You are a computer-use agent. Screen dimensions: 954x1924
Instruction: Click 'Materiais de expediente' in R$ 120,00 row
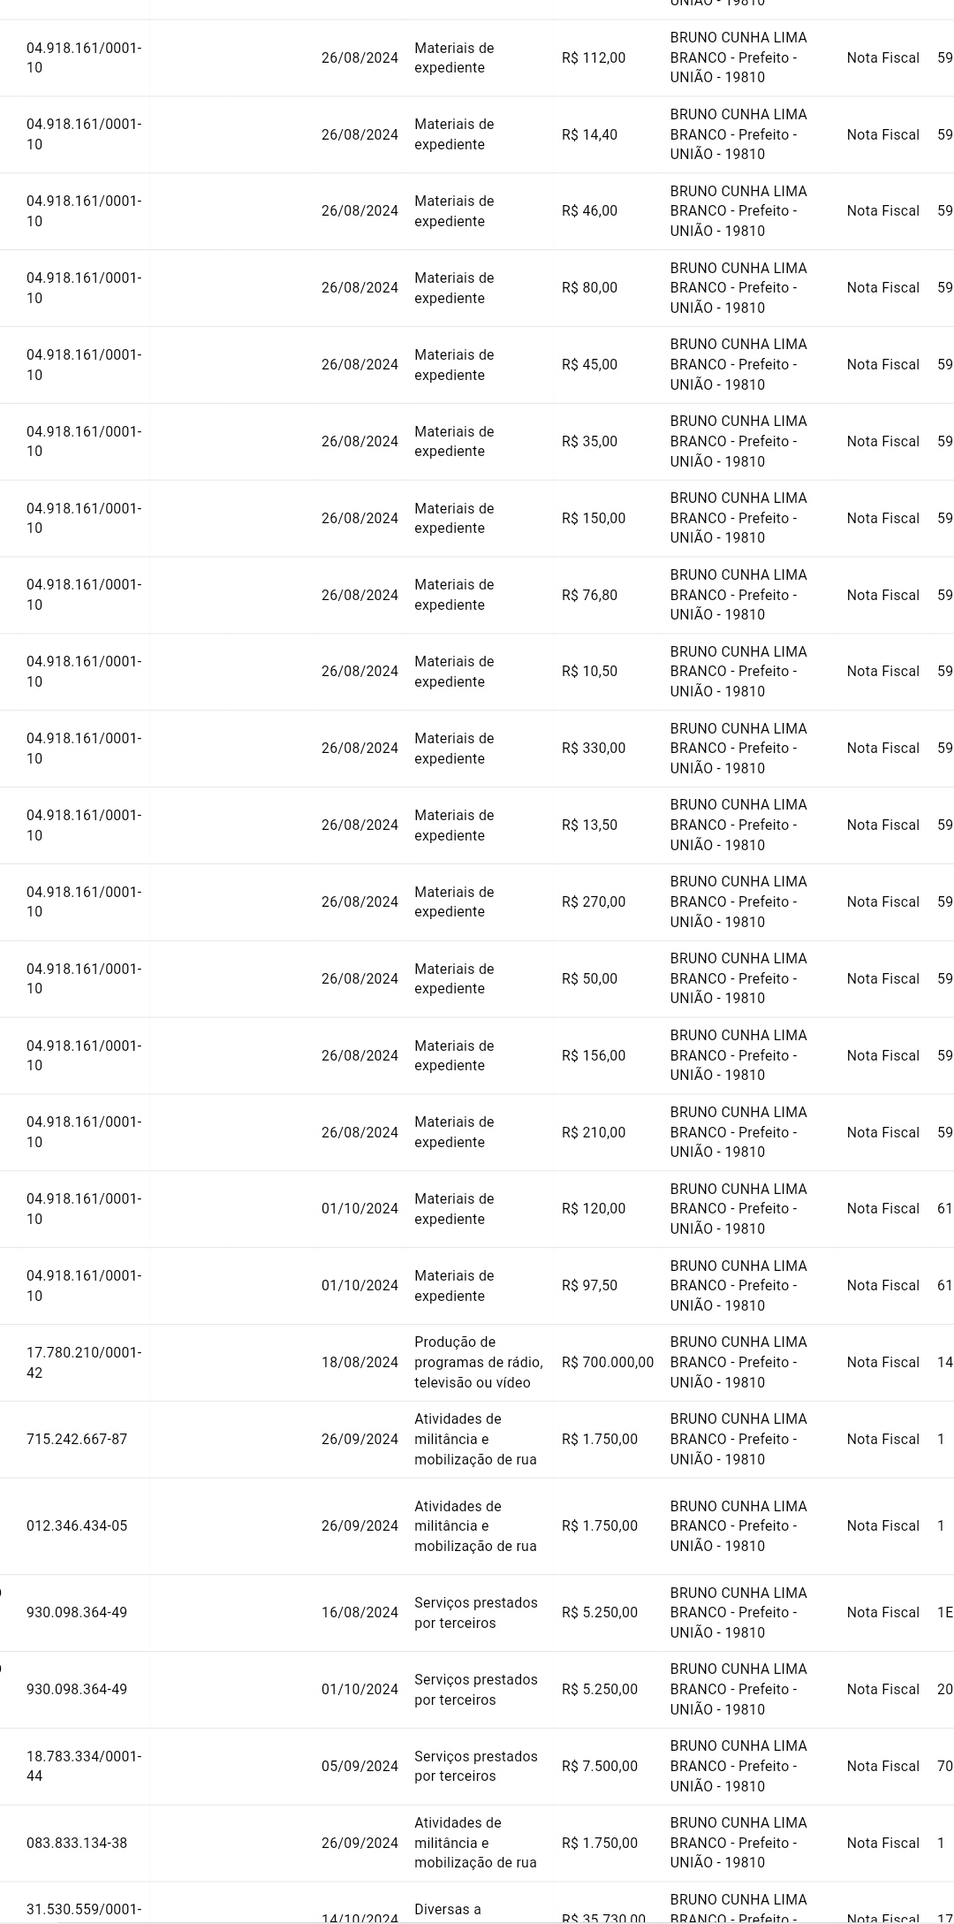454,1208
